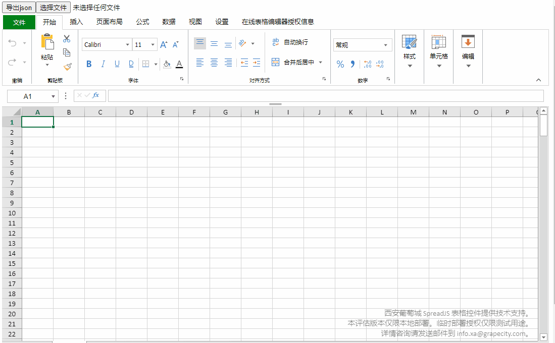
Task: Select the cut (scissors) icon in clipboard group
Action: click(66, 38)
